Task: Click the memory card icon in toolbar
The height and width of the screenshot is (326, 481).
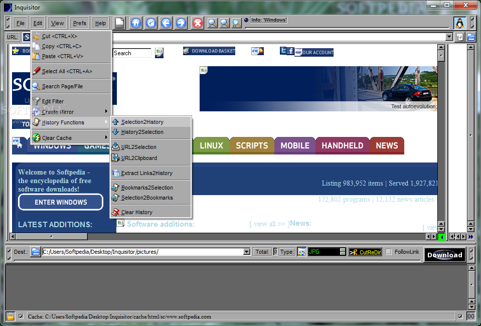Action: (x=120, y=23)
